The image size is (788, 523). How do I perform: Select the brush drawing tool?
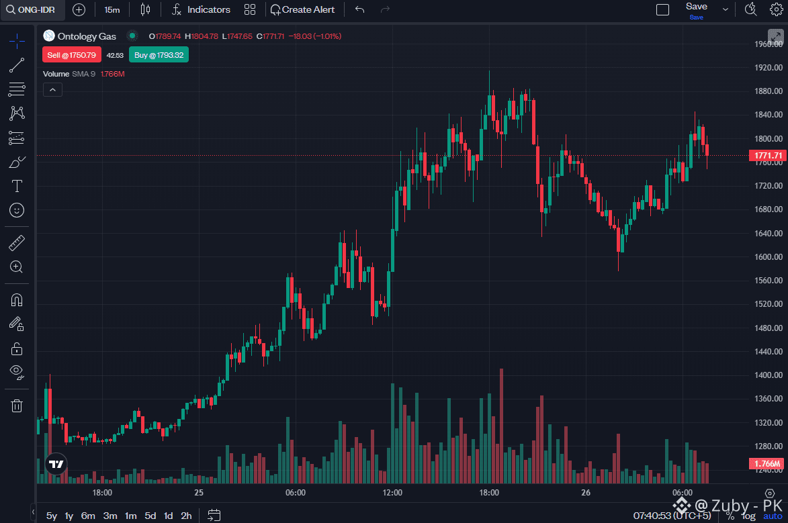point(17,162)
